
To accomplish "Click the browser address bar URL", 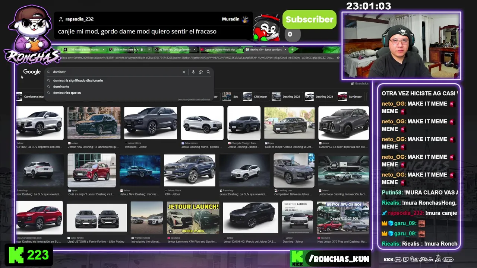I will point(198,58).
